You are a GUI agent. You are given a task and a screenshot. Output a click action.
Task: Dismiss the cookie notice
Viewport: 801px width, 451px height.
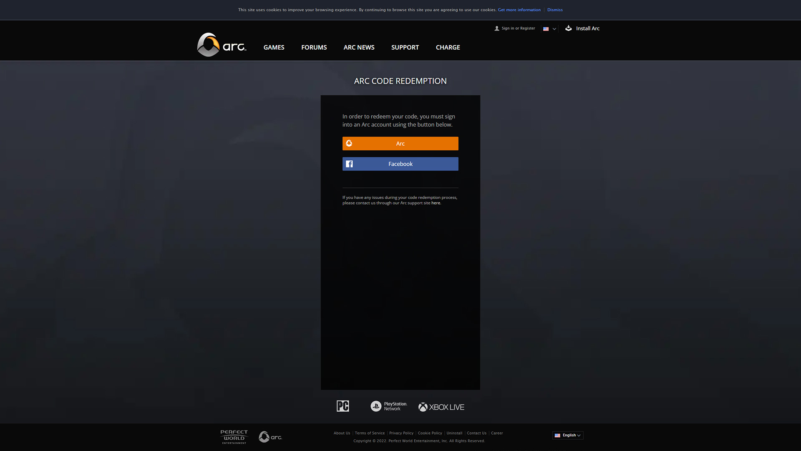click(554, 10)
